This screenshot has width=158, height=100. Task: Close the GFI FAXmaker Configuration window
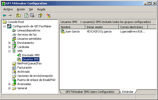point(154,3)
